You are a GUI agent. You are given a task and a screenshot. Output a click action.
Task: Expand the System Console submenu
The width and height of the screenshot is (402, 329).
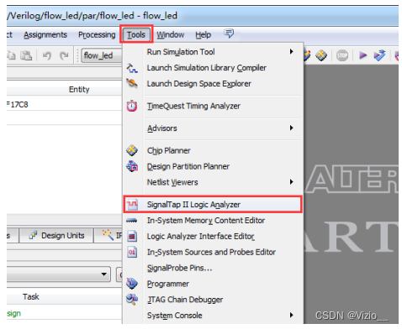click(213, 316)
